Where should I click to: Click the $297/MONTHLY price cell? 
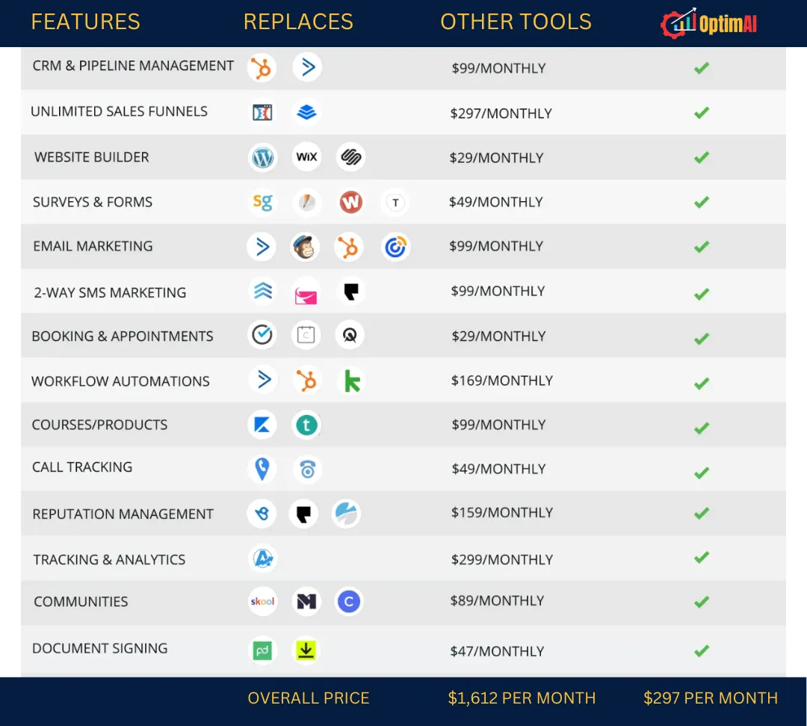click(501, 114)
